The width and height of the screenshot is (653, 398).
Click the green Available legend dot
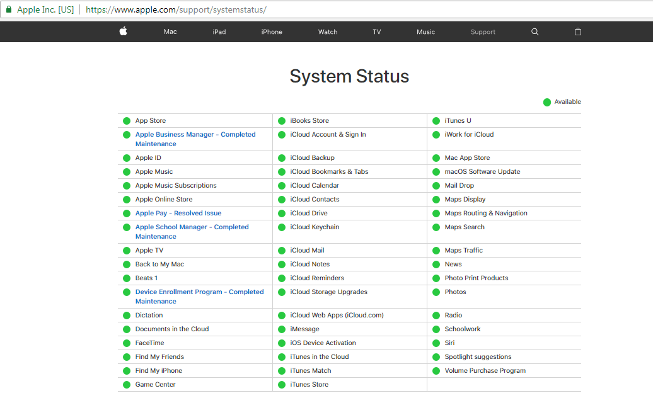547,102
